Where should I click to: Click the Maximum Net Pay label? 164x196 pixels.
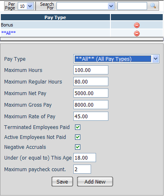click(25, 93)
